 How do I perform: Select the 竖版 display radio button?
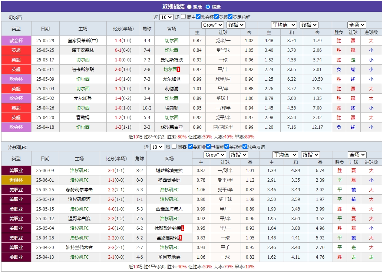click(190, 6)
